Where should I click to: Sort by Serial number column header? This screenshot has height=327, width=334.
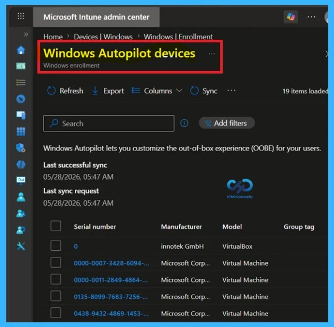click(x=95, y=227)
